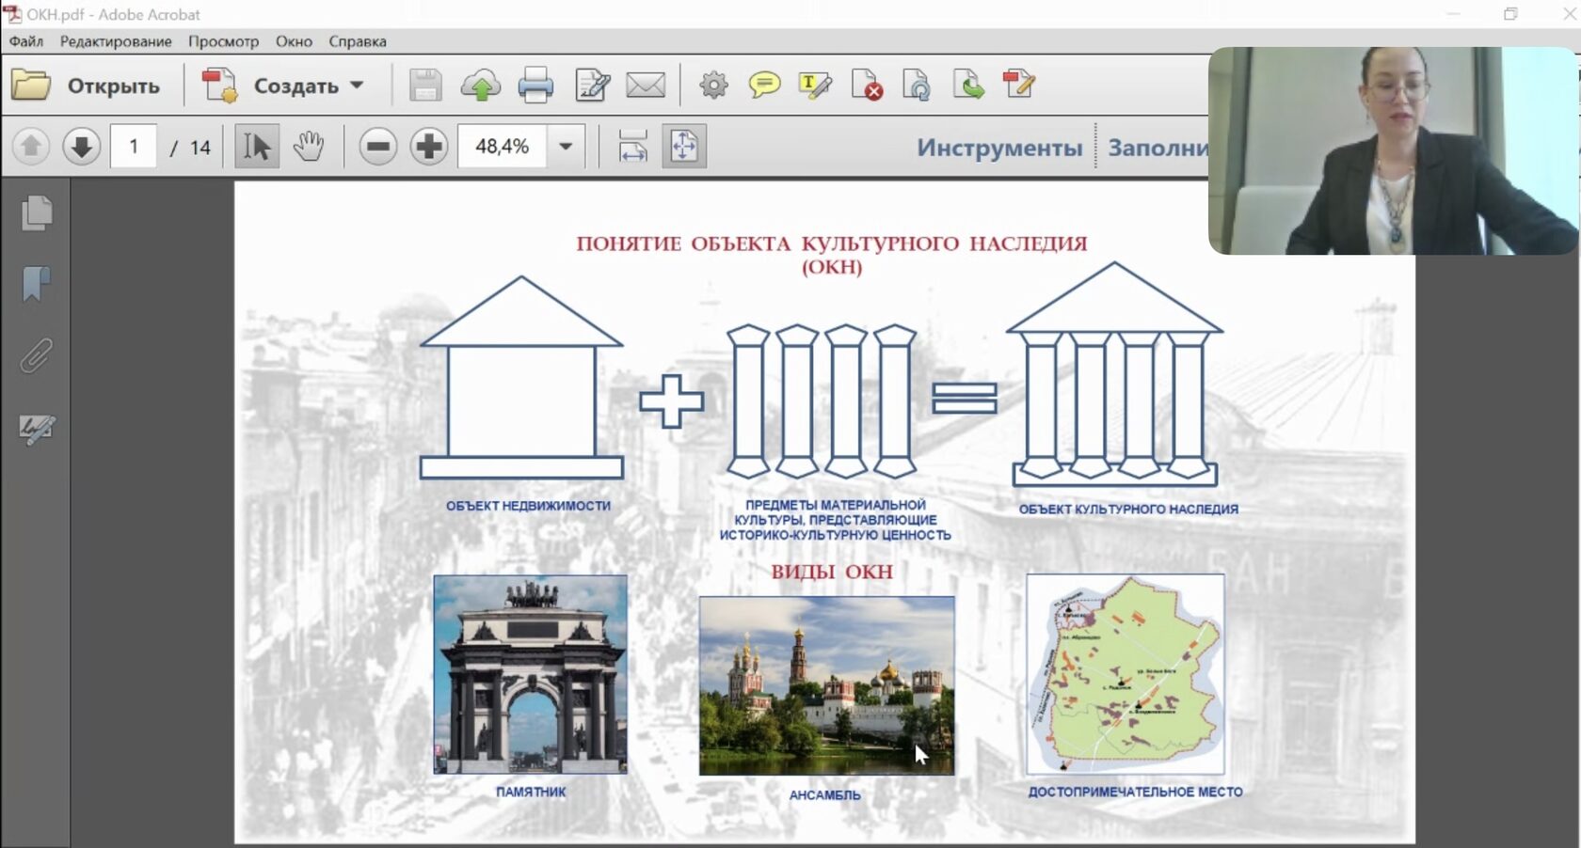Open the bookmarks sidebar panel
This screenshot has width=1581, height=848.
coord(37,284)
